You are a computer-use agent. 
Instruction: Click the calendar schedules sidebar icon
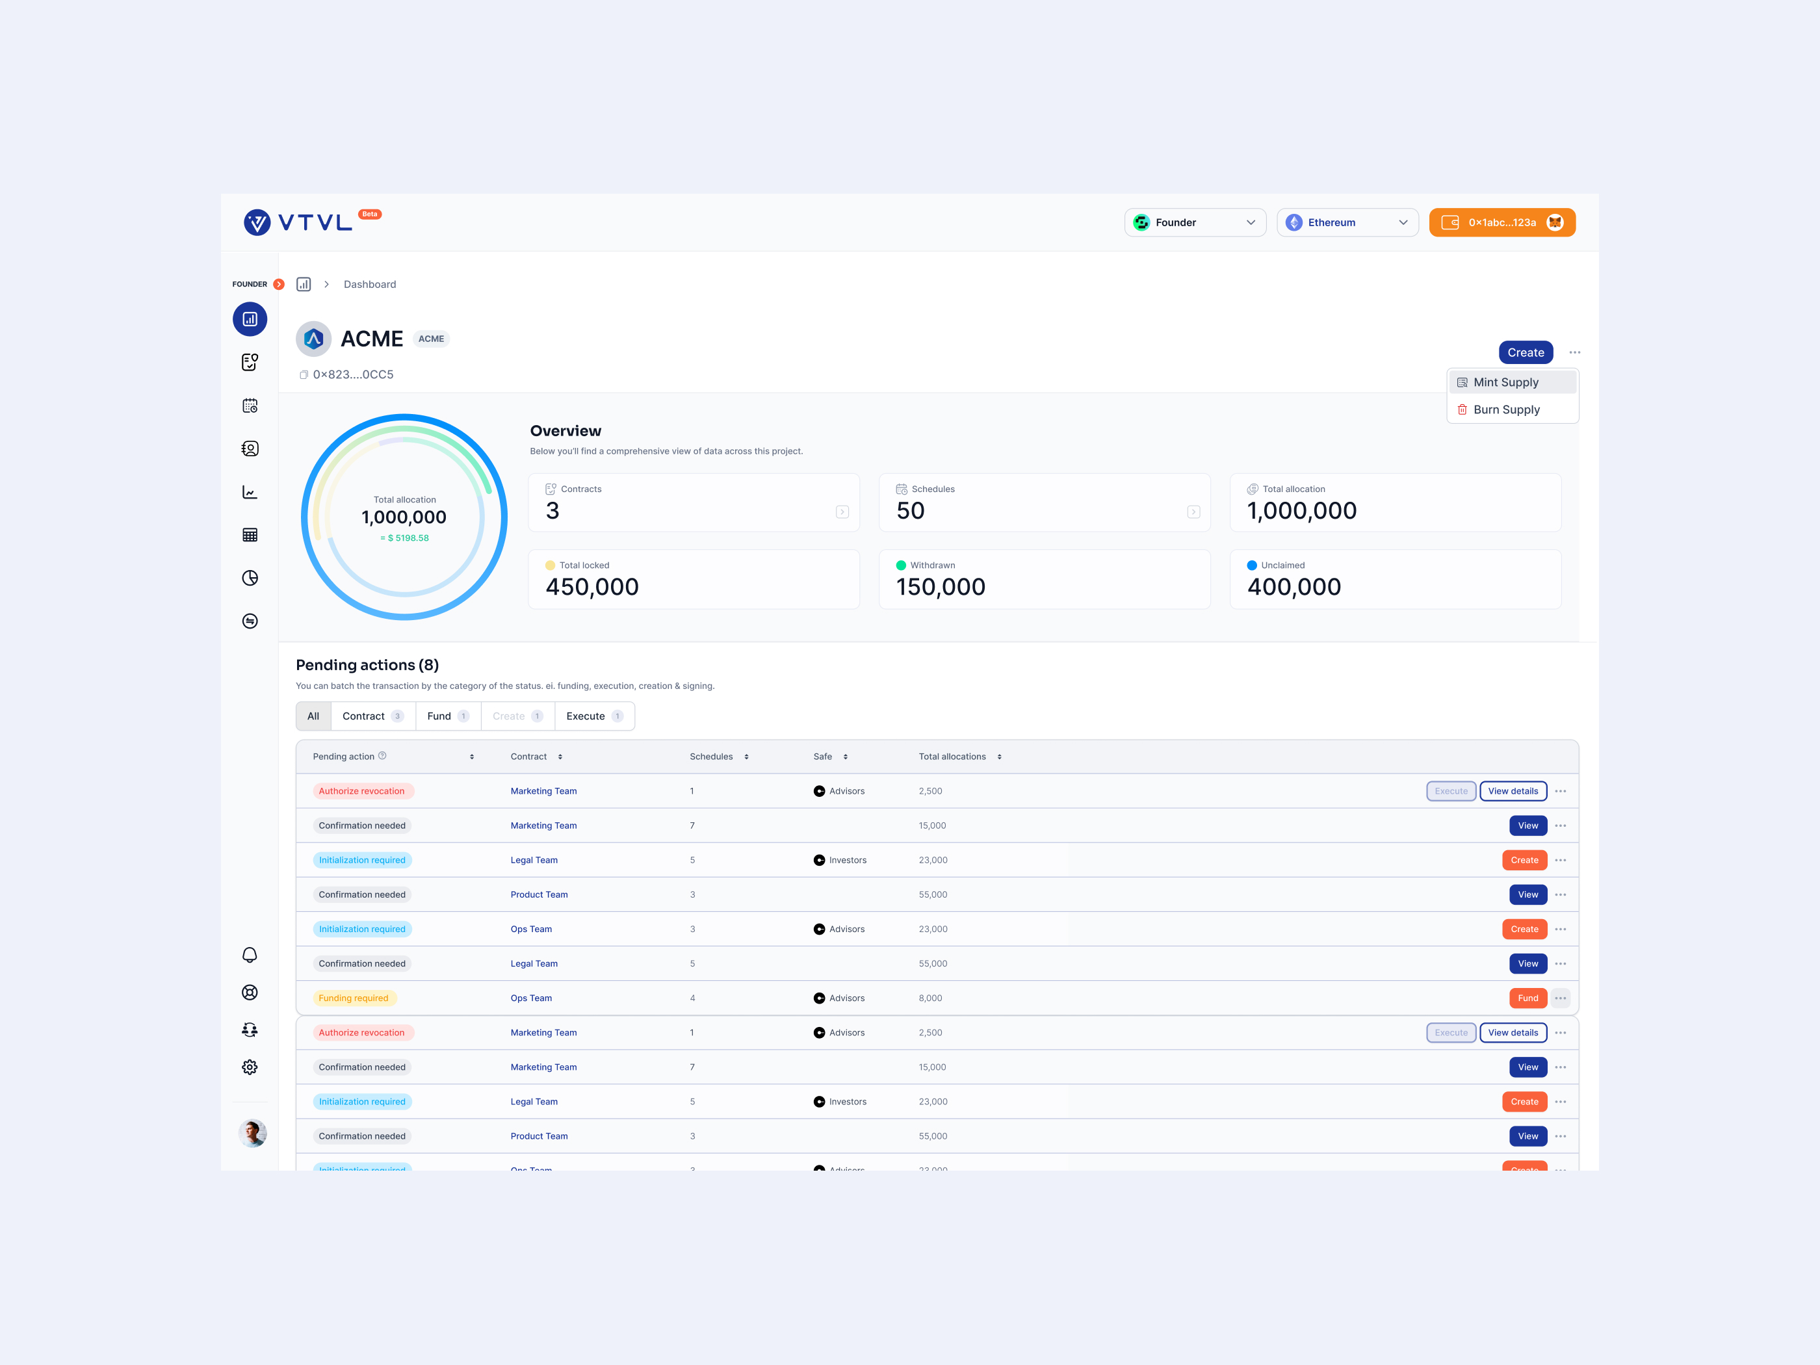coord(250,406)
